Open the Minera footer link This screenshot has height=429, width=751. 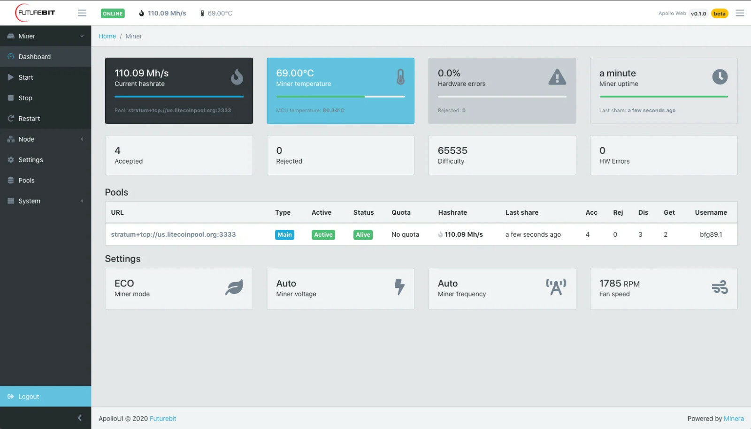[x=734, y=419]
